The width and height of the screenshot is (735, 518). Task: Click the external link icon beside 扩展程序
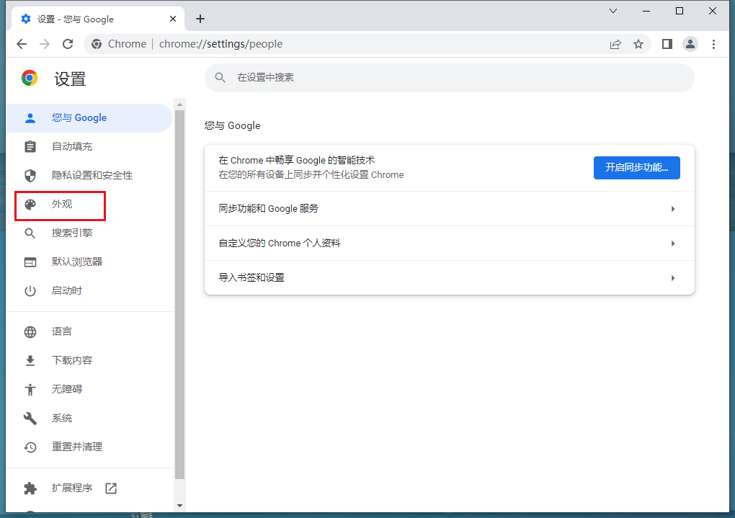click(111, 488)
